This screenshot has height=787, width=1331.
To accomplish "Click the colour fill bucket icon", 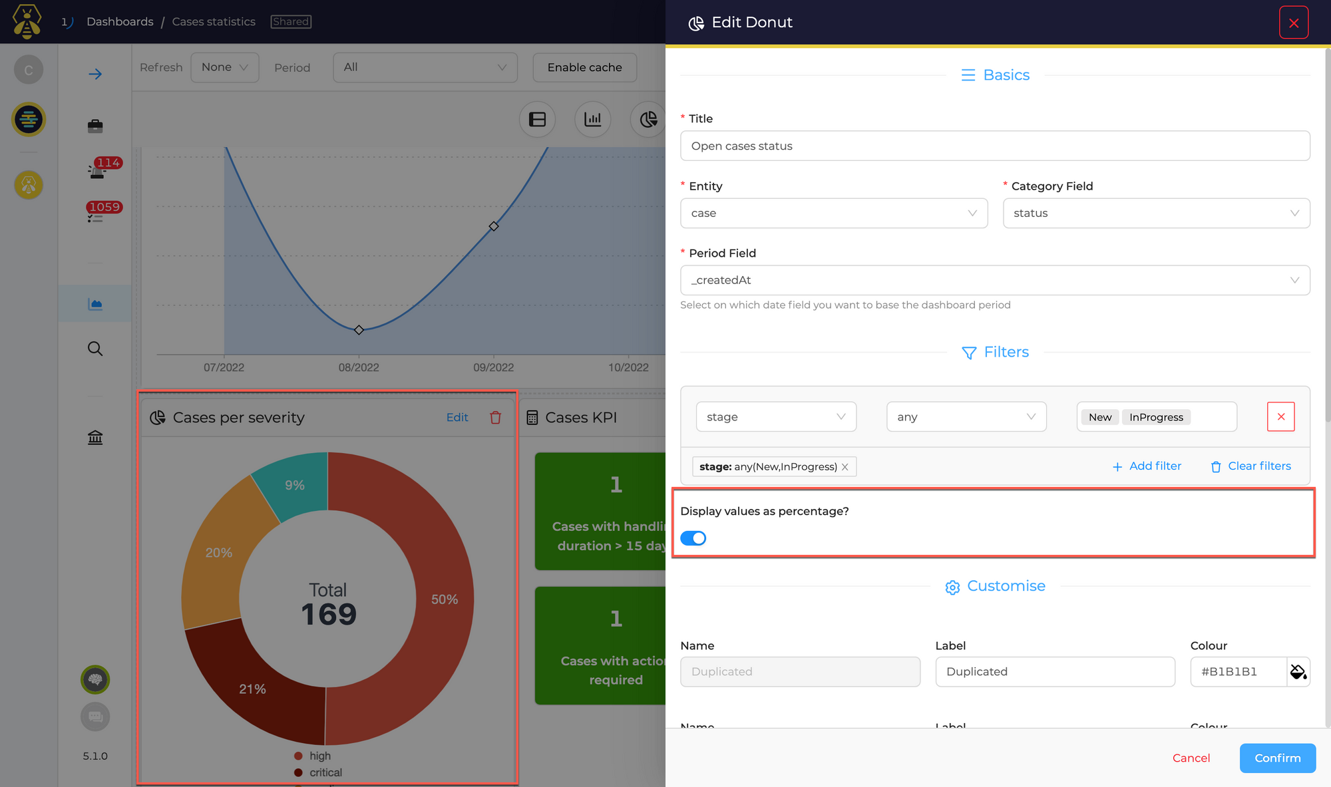I will click(x=1298, y=672).
